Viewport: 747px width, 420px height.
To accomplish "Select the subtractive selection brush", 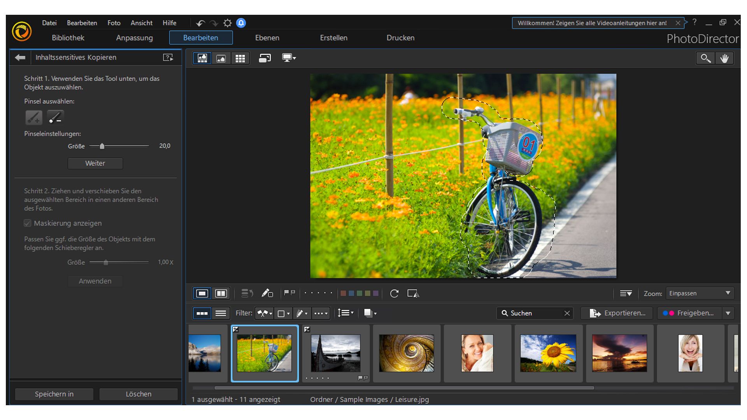I will click(55, 117).
